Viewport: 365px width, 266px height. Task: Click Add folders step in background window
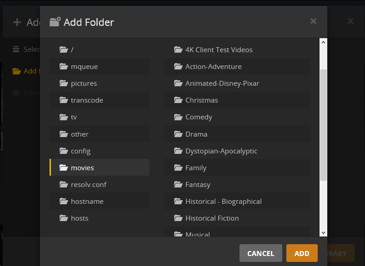pos(26,71)
